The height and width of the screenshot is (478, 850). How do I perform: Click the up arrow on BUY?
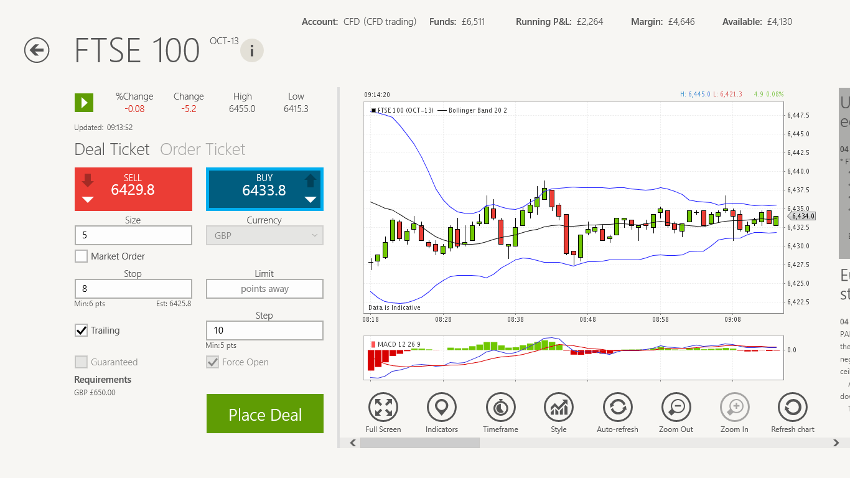[x=311, y=180]
